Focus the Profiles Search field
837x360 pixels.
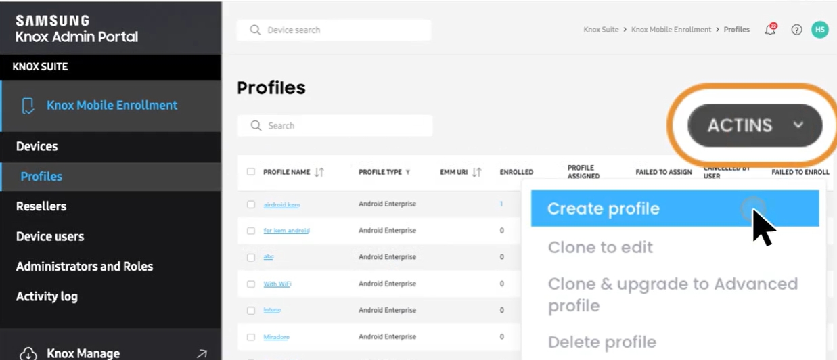334,125
